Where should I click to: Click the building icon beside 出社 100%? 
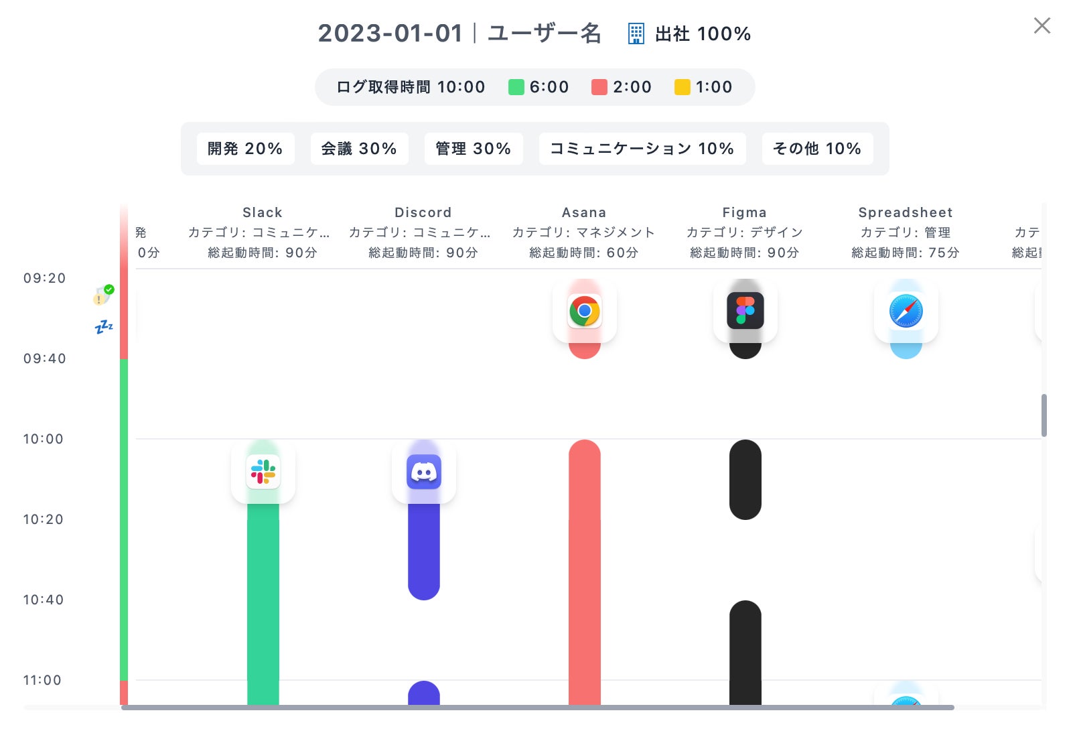point(636,34)
